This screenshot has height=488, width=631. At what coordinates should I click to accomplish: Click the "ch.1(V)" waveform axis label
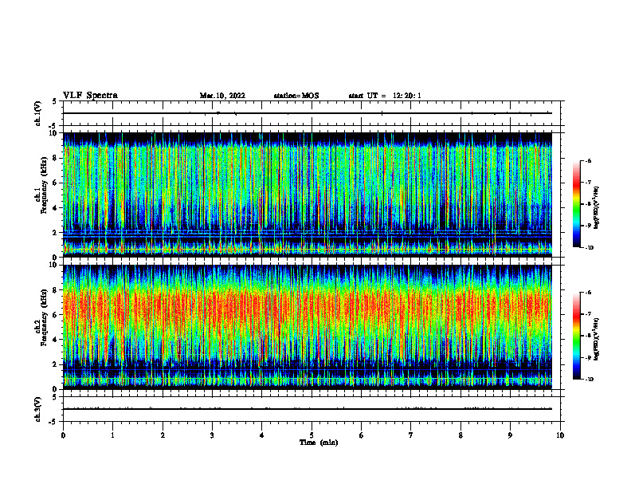38,113
